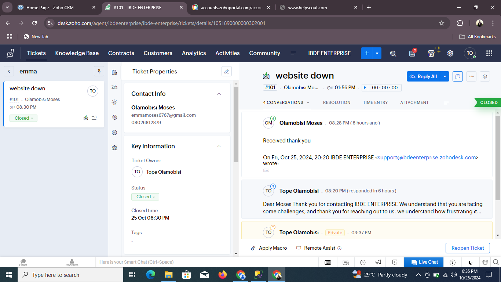This screenshot has width=501, height=282.
Task: Open the ticket history clock sidebar icon
Action: [114, 117]
